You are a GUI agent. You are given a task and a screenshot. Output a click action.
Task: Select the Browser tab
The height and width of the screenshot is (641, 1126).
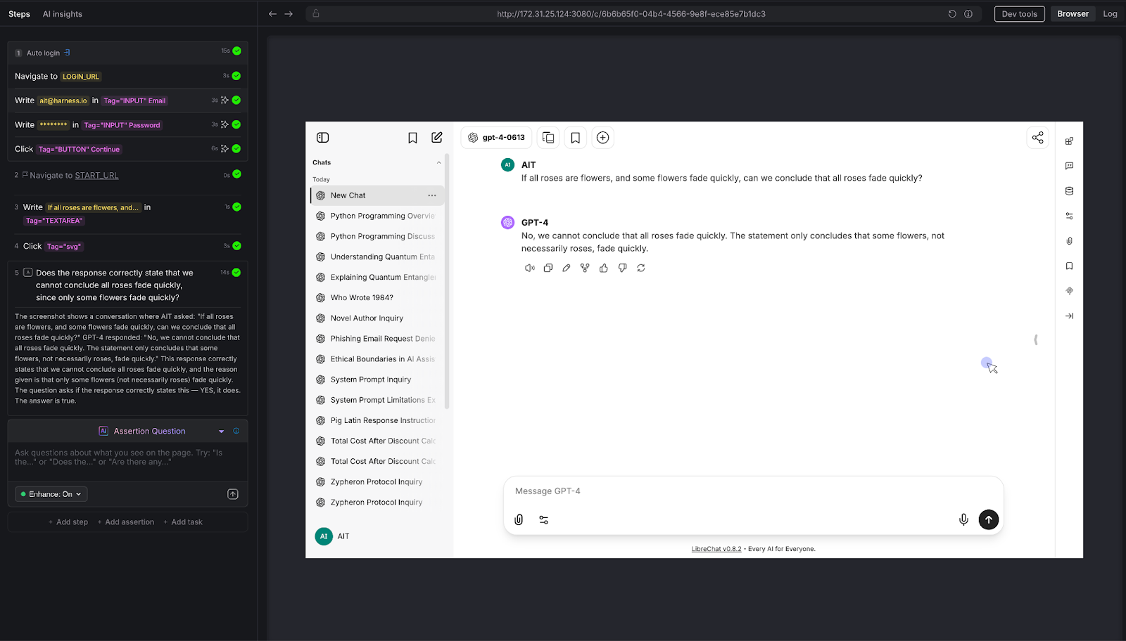tap(1073, 14)
